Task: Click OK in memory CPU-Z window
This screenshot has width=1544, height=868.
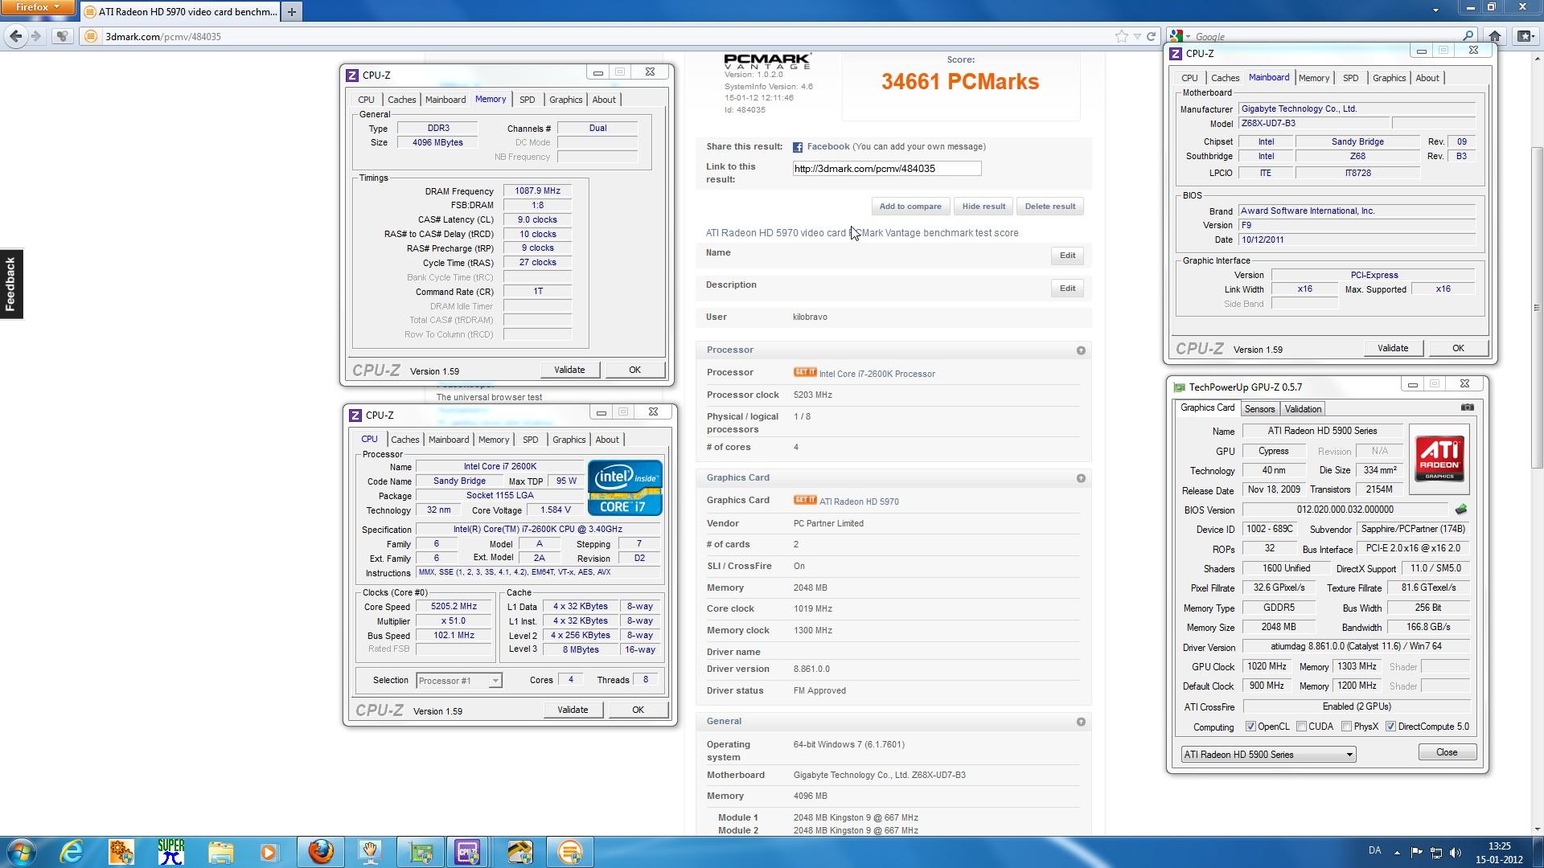Action: [634, 370]
